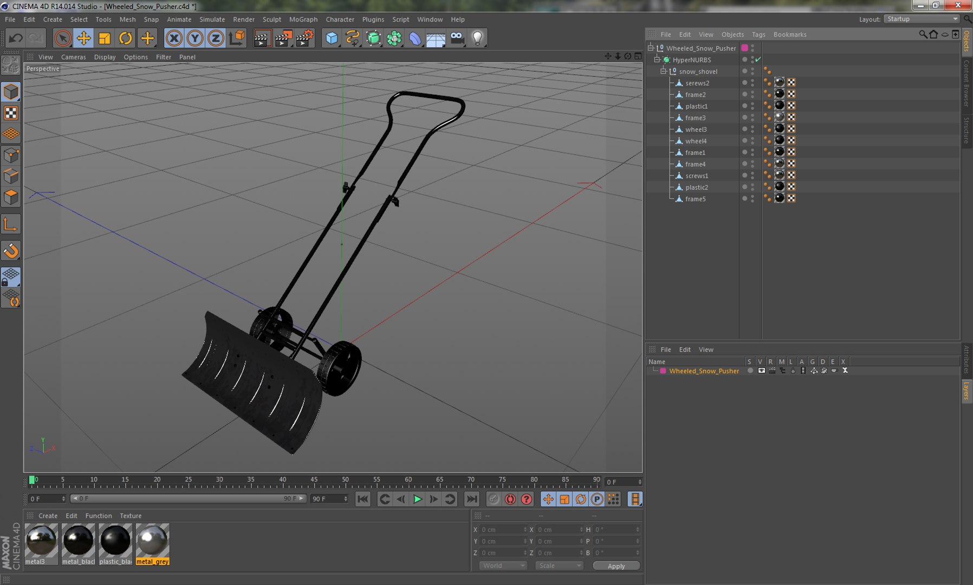Open the HyperNURBS generator icon

pyautogui.click(x=373, y=38)
